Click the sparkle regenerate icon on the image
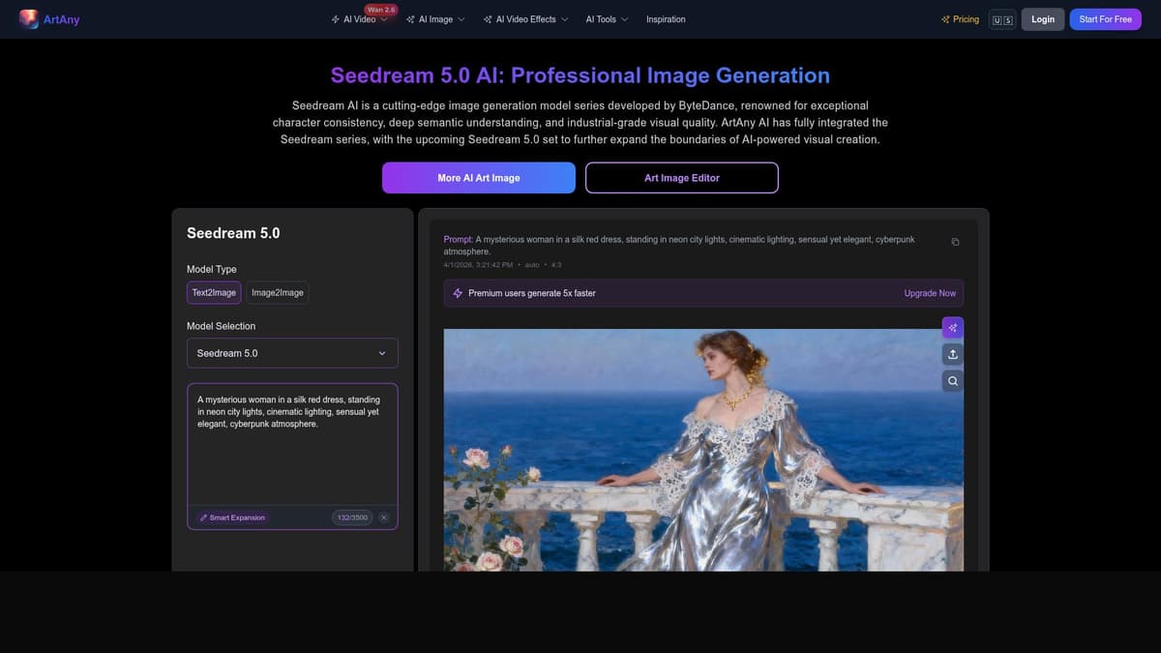Screen dimensions: 1161x653 click(x=952, y=327)
